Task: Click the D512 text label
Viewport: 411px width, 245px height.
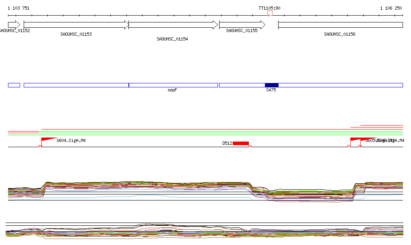Action: 227,143
